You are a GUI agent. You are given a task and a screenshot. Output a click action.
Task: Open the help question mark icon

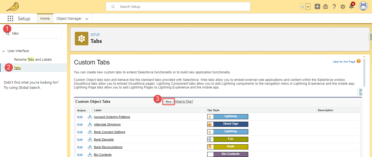pos(334,7)
